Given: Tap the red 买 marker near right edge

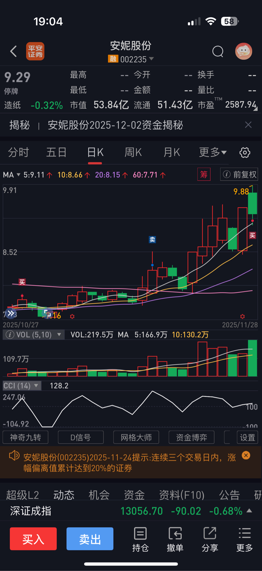Looking at the screenshot, I should (252, 235).
